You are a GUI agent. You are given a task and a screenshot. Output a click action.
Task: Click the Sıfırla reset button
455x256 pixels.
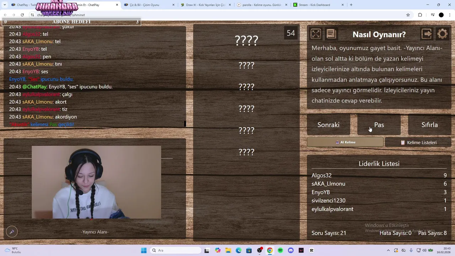[x=429, y=125]
